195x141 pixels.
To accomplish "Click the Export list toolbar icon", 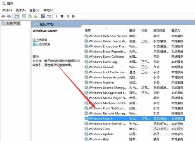I will 35,16.
